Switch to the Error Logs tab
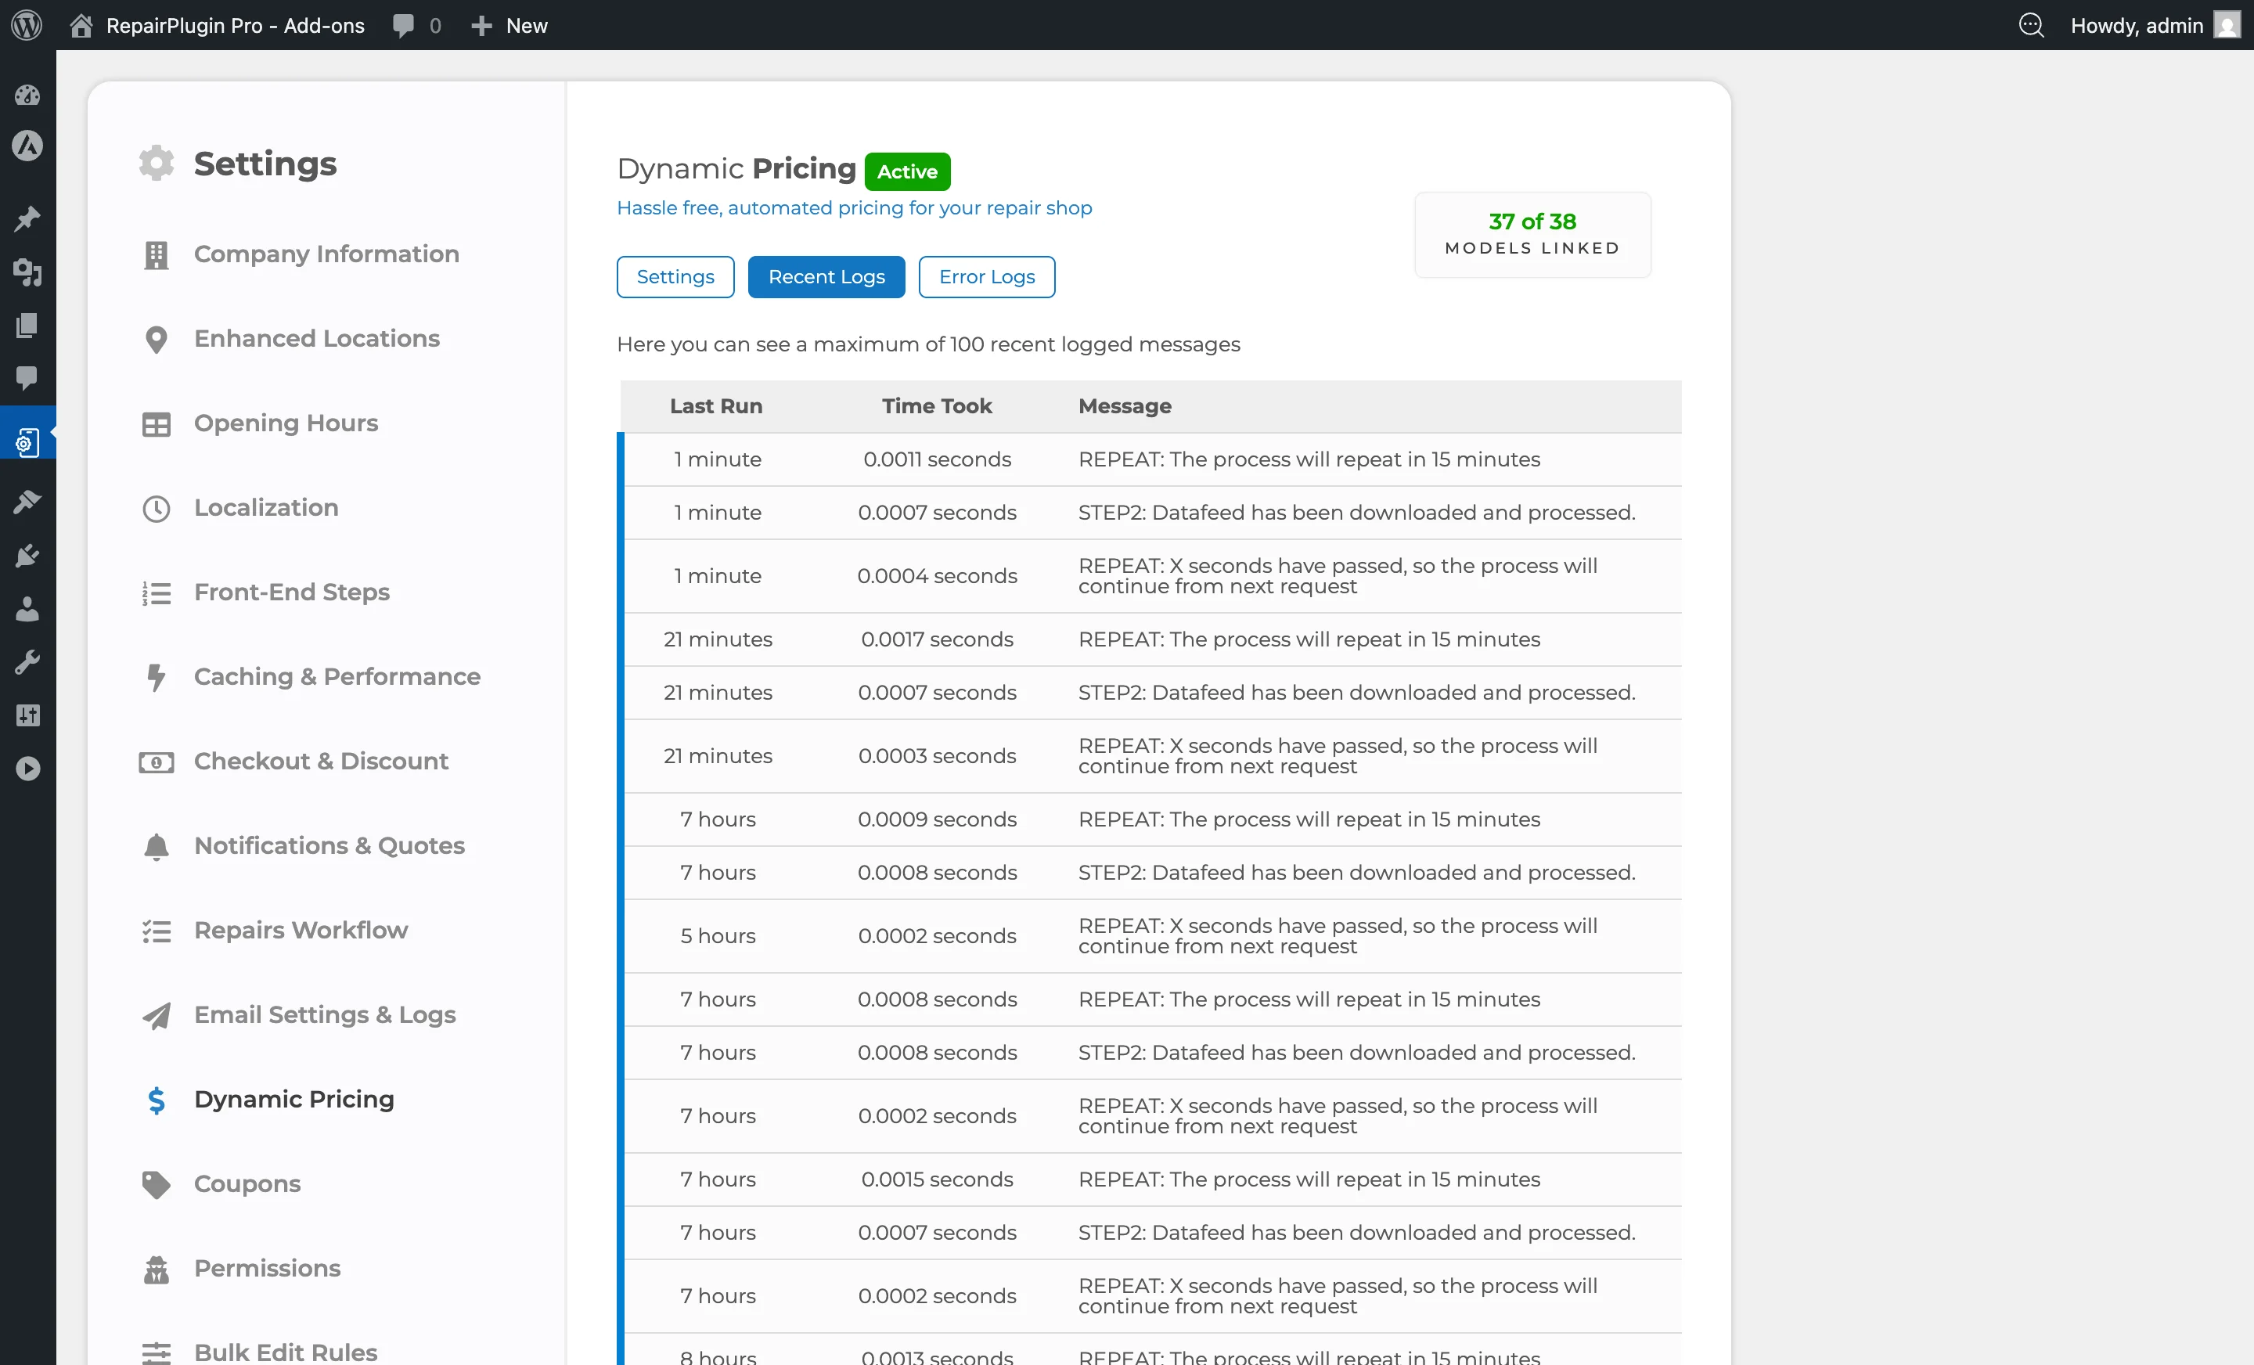This screenshot has width=2254, height=1365. coord(986,276)
